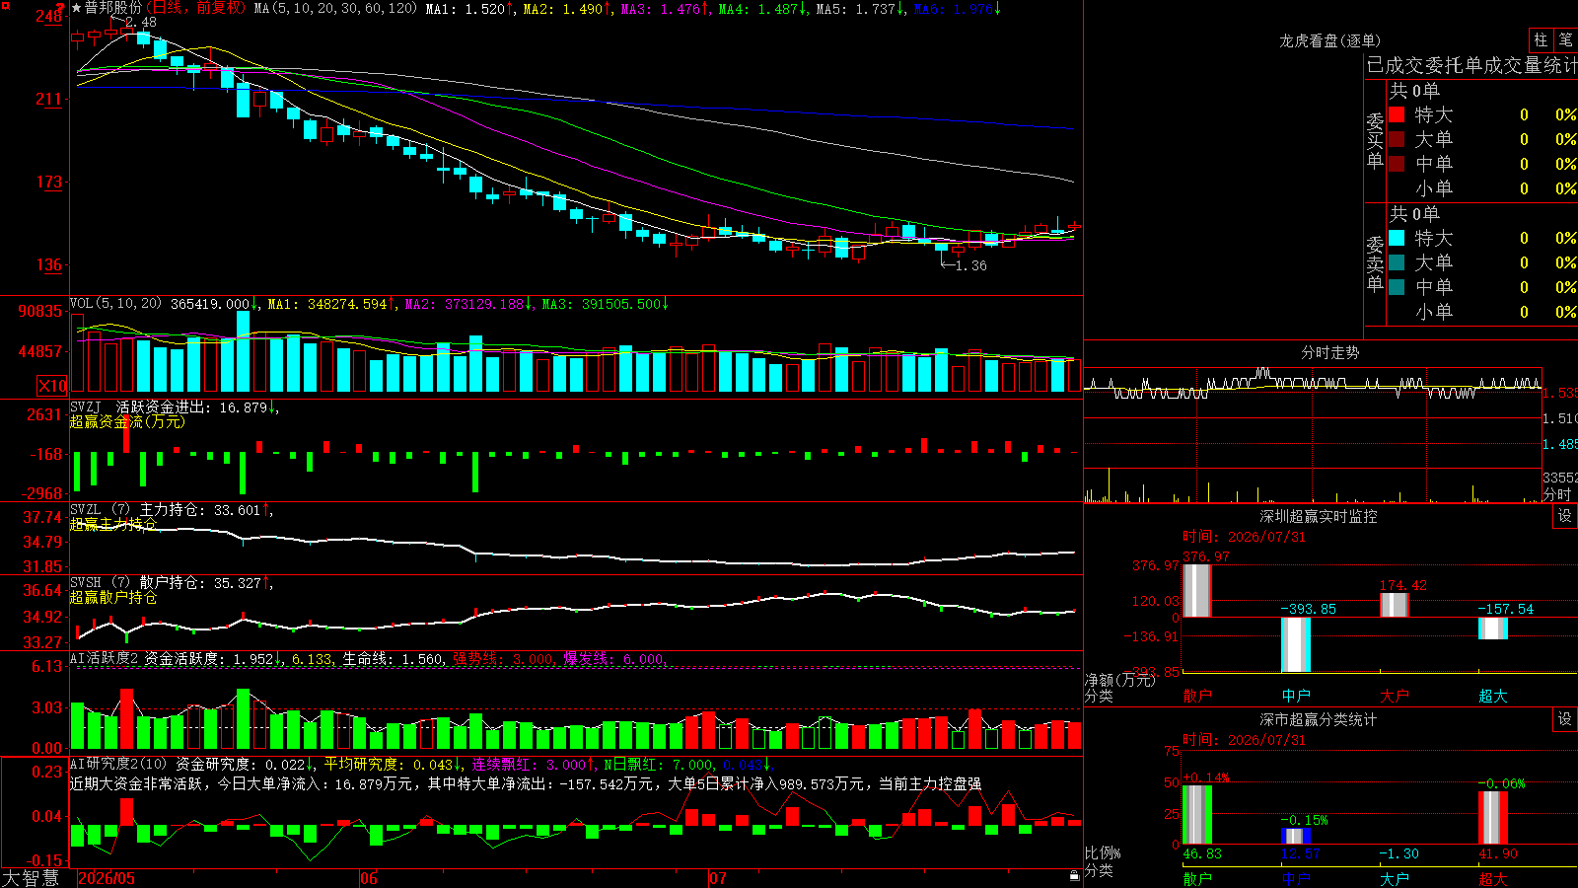Viewport: 1578px width, 888px height.
Task: Click the teal 大单 sell-order swatch
Action: click(1397, 262)
